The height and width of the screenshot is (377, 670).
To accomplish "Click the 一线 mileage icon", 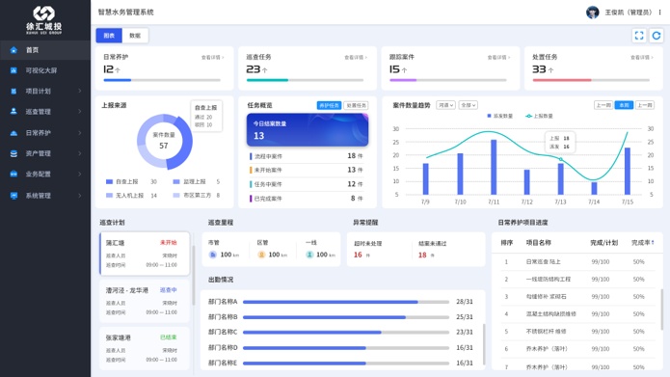I will pos(309,255).
